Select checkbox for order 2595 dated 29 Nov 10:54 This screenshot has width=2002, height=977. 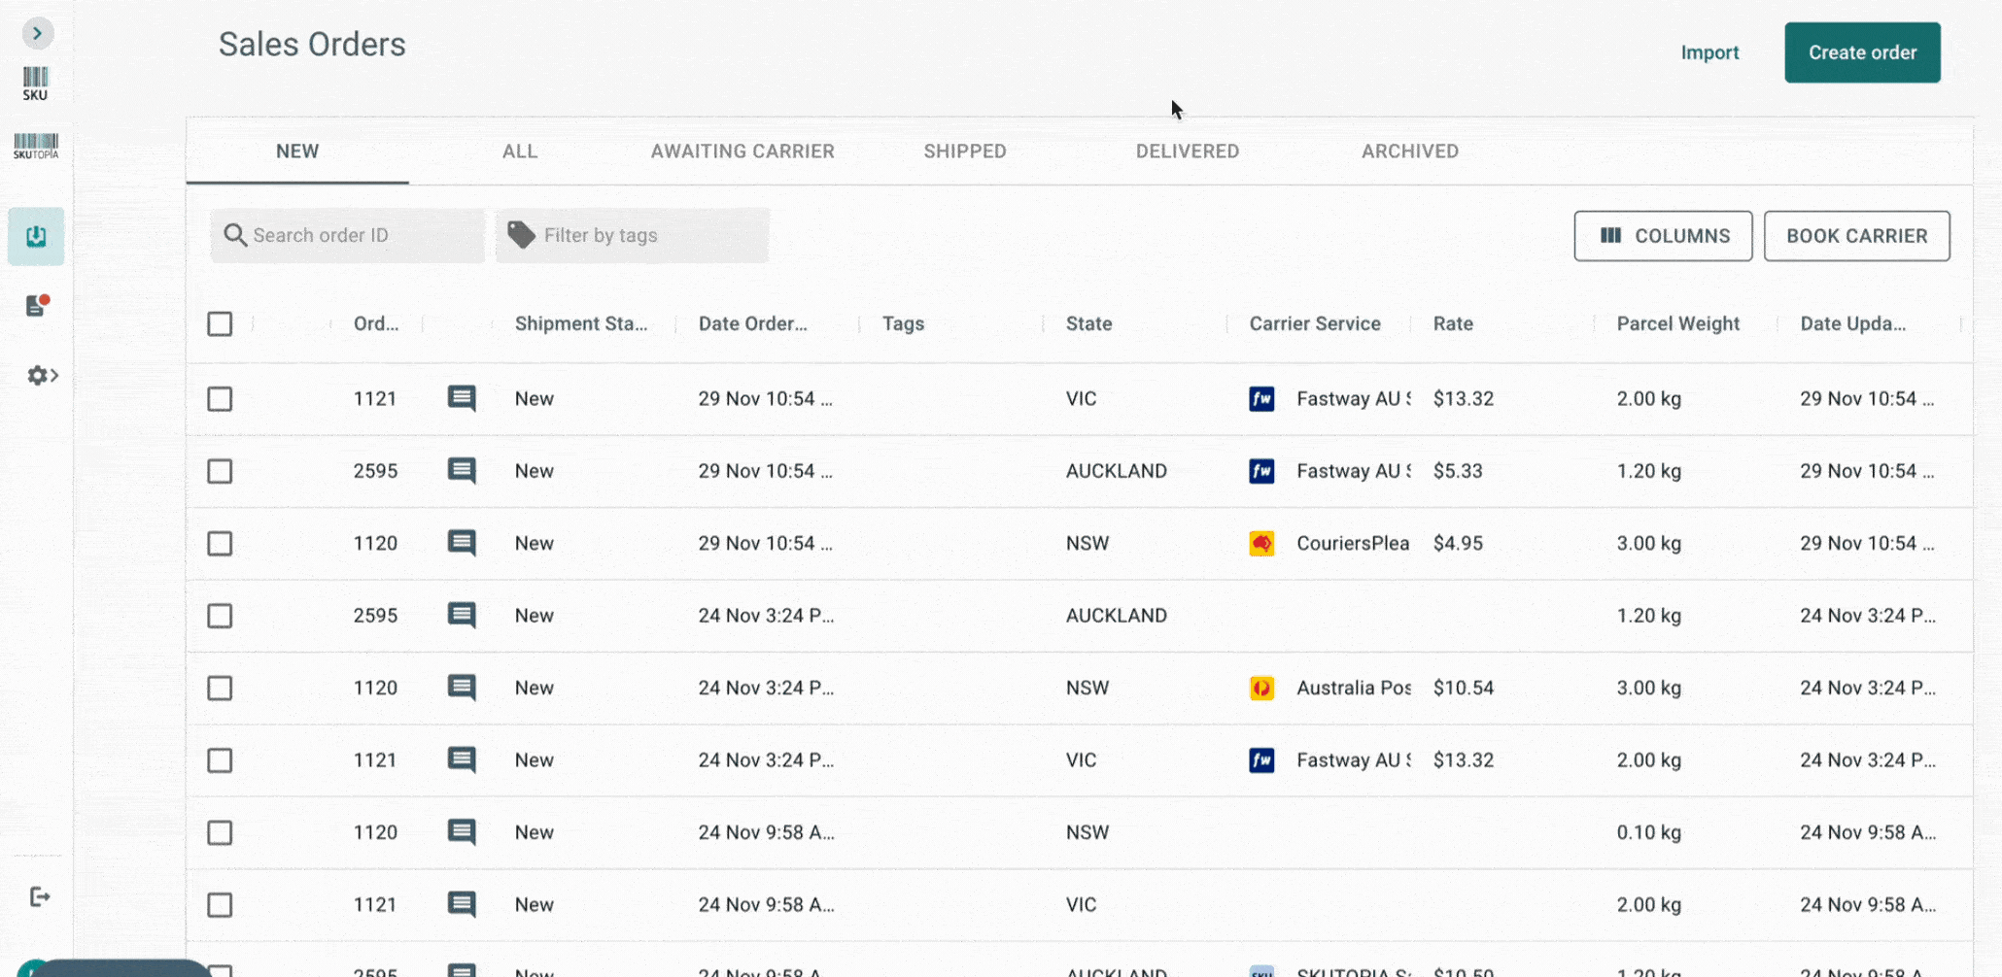tap(220, 471)
